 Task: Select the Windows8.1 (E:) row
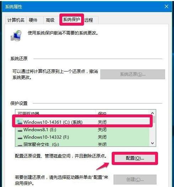[x=82, y=130]
